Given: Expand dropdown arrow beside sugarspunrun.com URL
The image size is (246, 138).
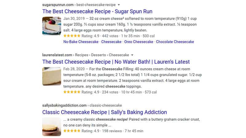Looking at the screenshot, I should (x=119, y=5).
